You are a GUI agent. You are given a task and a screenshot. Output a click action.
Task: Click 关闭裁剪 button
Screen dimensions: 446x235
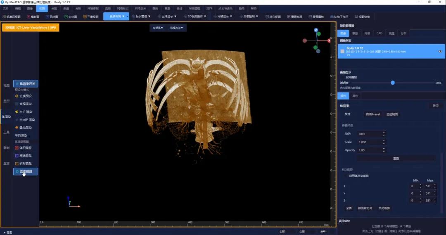384,208
